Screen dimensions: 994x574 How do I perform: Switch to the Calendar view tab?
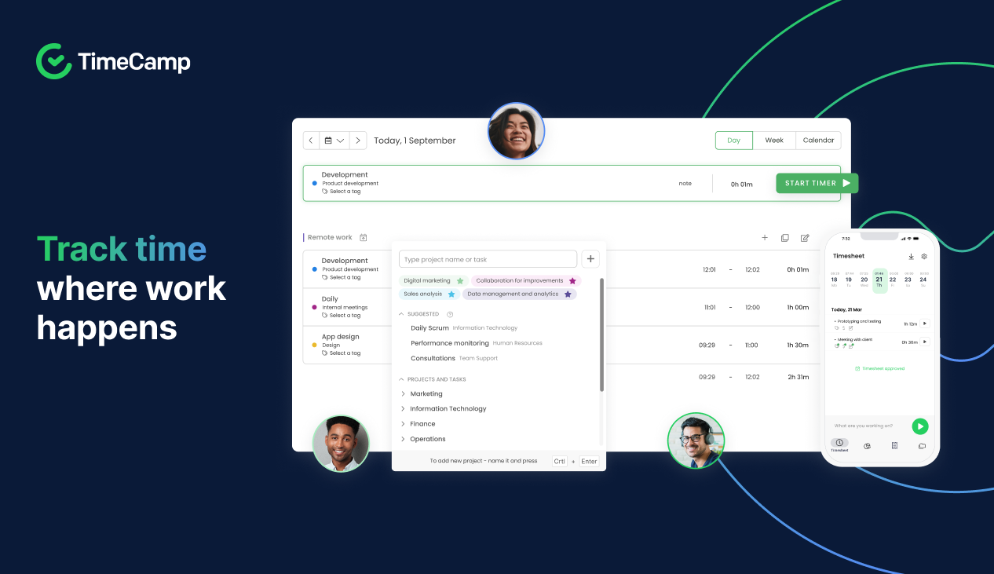tap(818, 141)
